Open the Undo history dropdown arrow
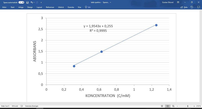This screenshot has width=202, height=109. [34, 2]
